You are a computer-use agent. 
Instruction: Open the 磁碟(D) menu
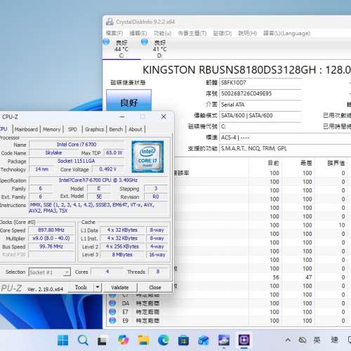(222, 33)
